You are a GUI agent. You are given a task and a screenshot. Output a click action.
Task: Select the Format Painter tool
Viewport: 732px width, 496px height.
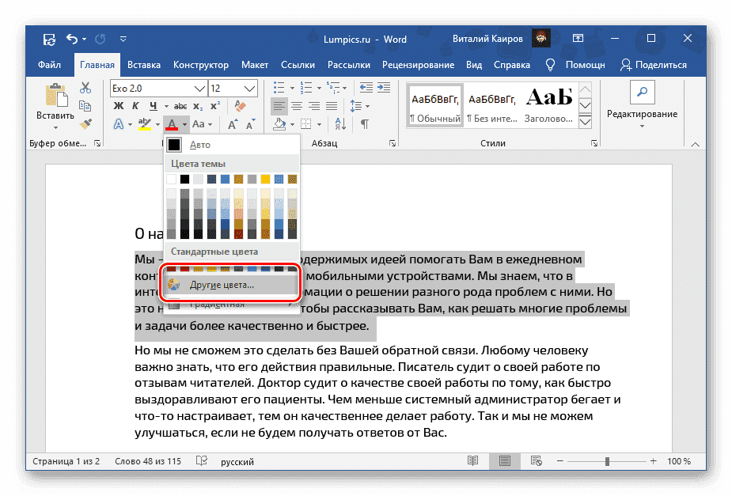(85, 124)
